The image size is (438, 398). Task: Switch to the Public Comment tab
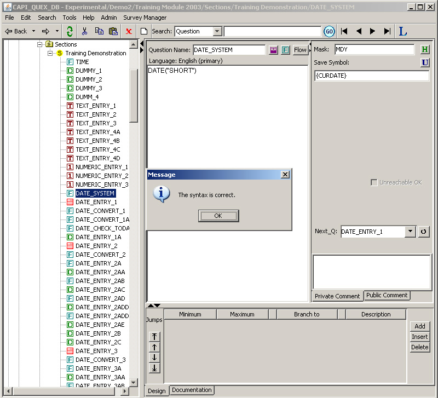click(387, 295)
